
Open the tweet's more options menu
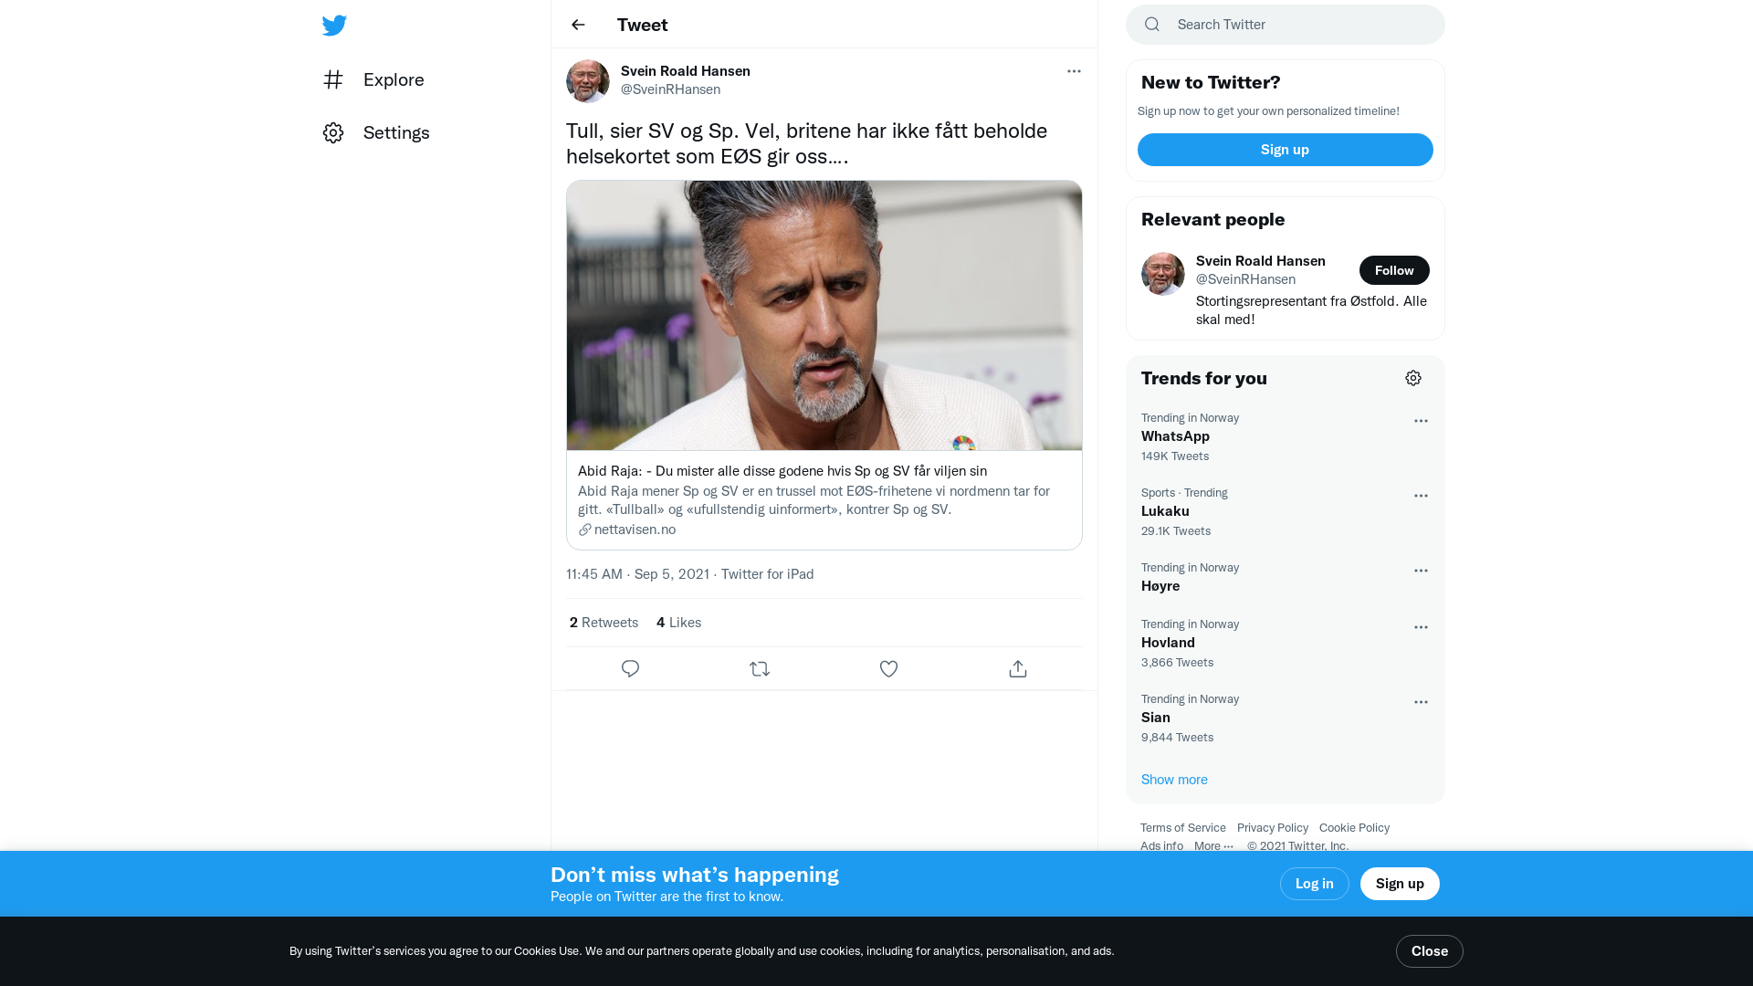[1074, 71]
